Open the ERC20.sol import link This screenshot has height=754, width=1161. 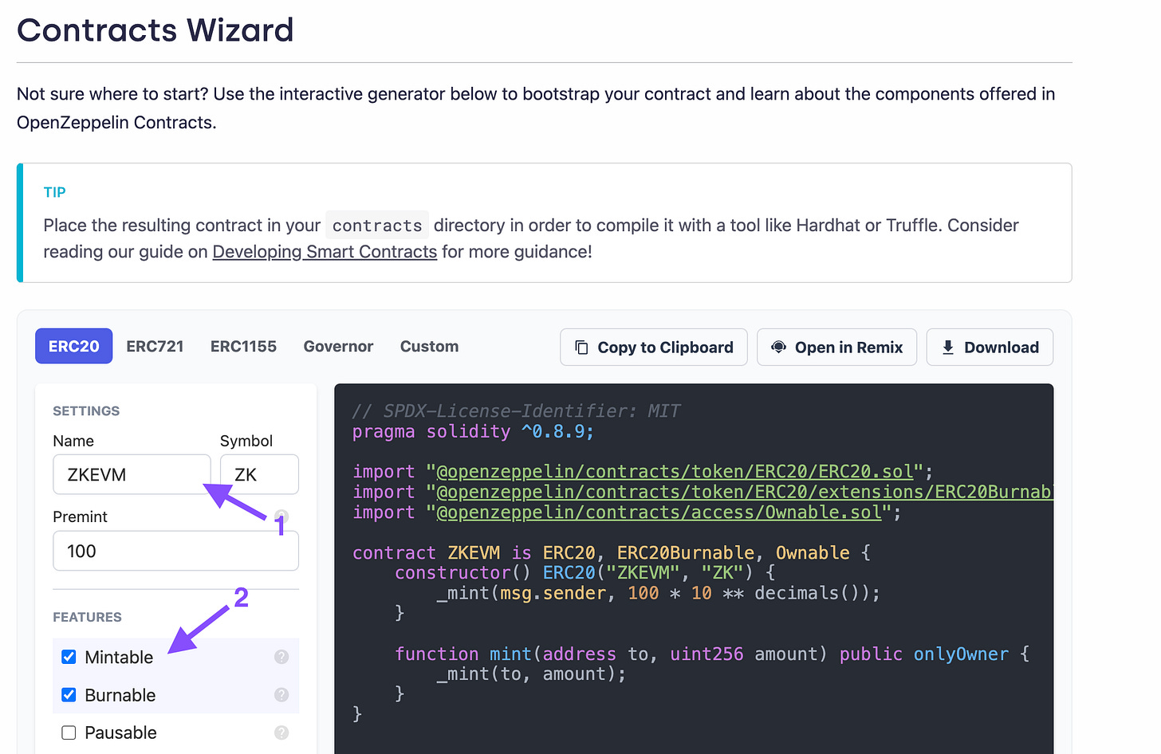675,472
